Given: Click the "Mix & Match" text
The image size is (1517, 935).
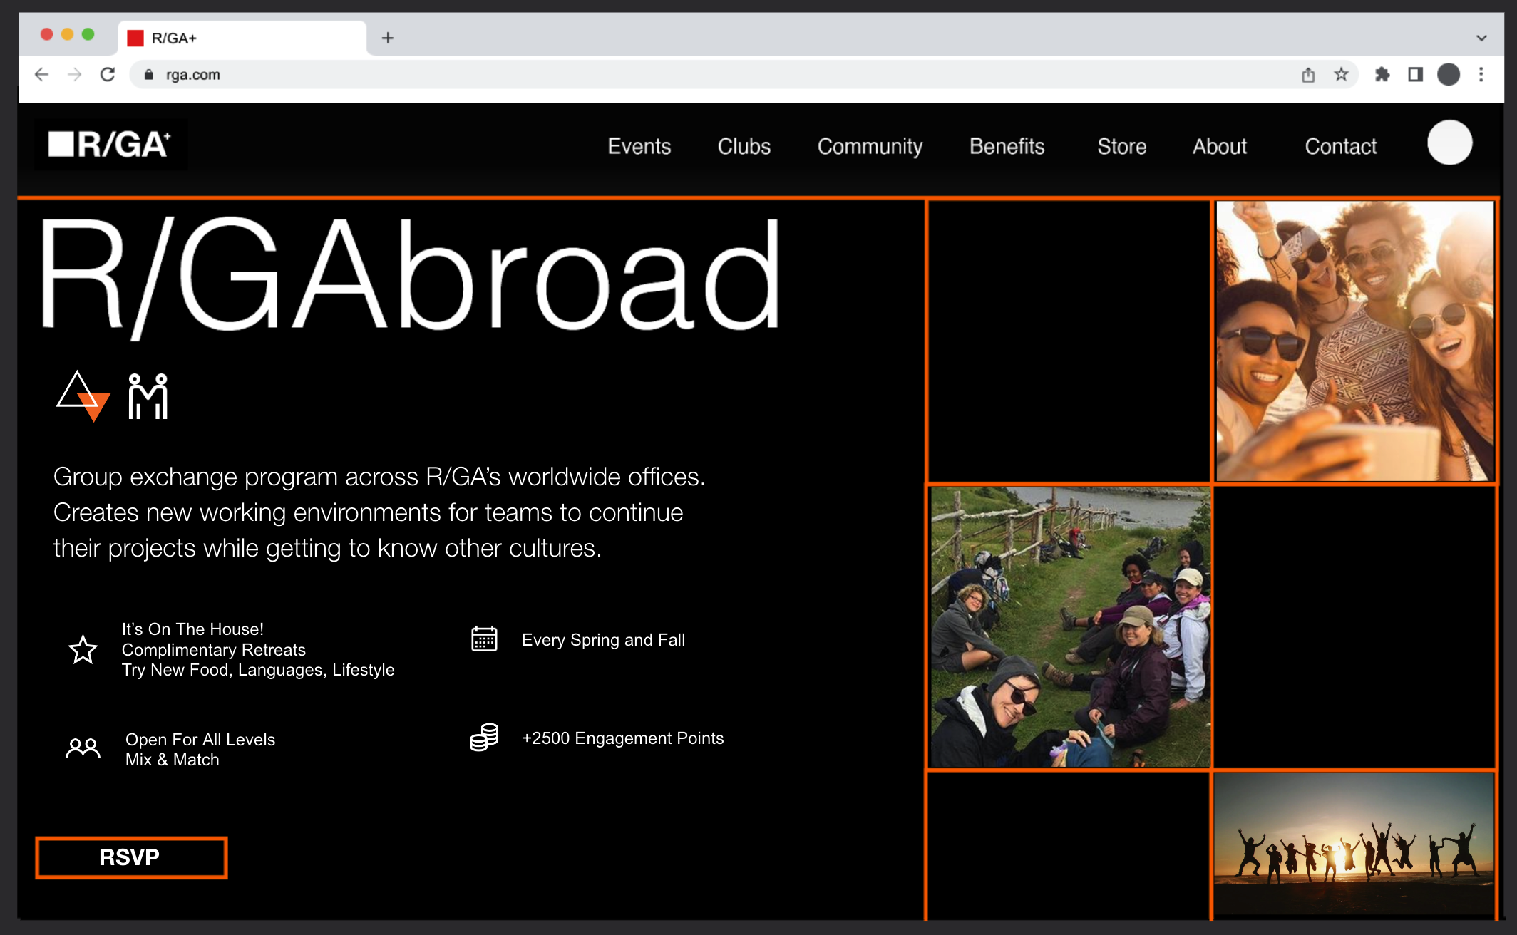Looking at the screenshot, I should (172, 760).
